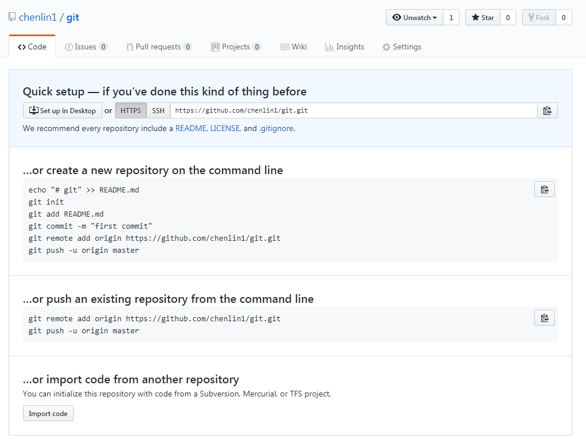The width and height of the screenshot is (586, 439).
Task: Open the Unwatch dropdown
Action: click(415, 18)
